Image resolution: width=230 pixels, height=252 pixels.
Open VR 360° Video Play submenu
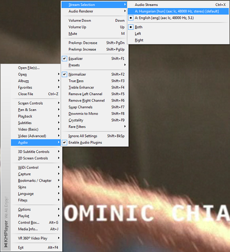tap(36, 238)
